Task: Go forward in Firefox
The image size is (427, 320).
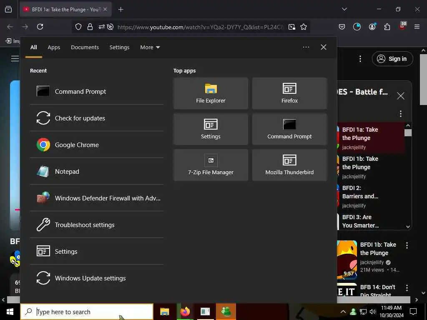Action: [25, 27]
